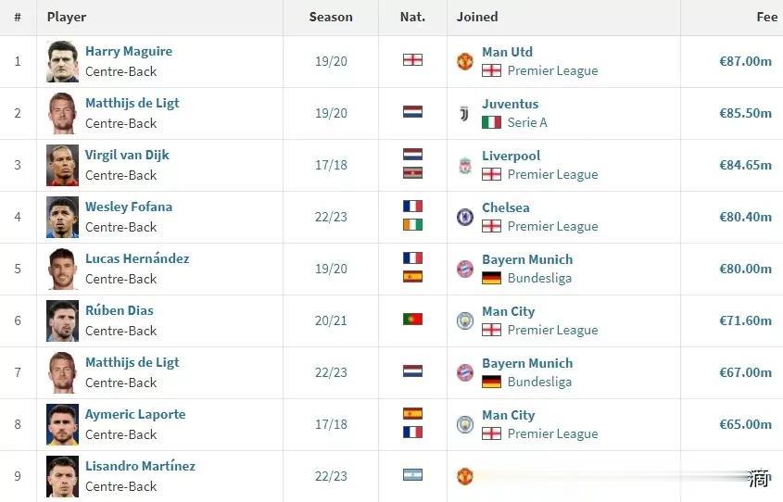
Task: Open the Juventus club link
Action: 511,104
